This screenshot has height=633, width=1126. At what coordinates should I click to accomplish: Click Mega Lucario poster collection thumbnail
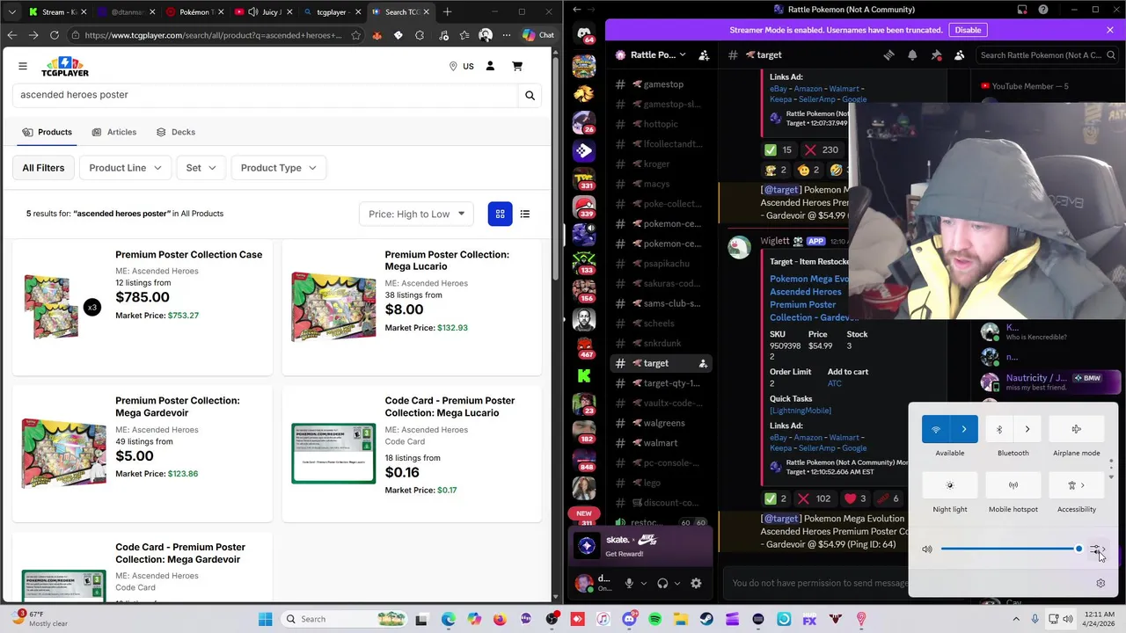(x=333, y=306)
